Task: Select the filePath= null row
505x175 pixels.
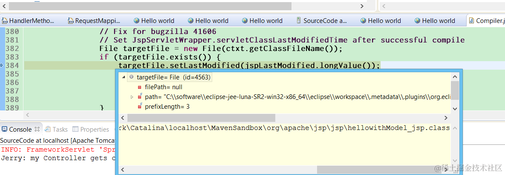Action: click(160, 87)
